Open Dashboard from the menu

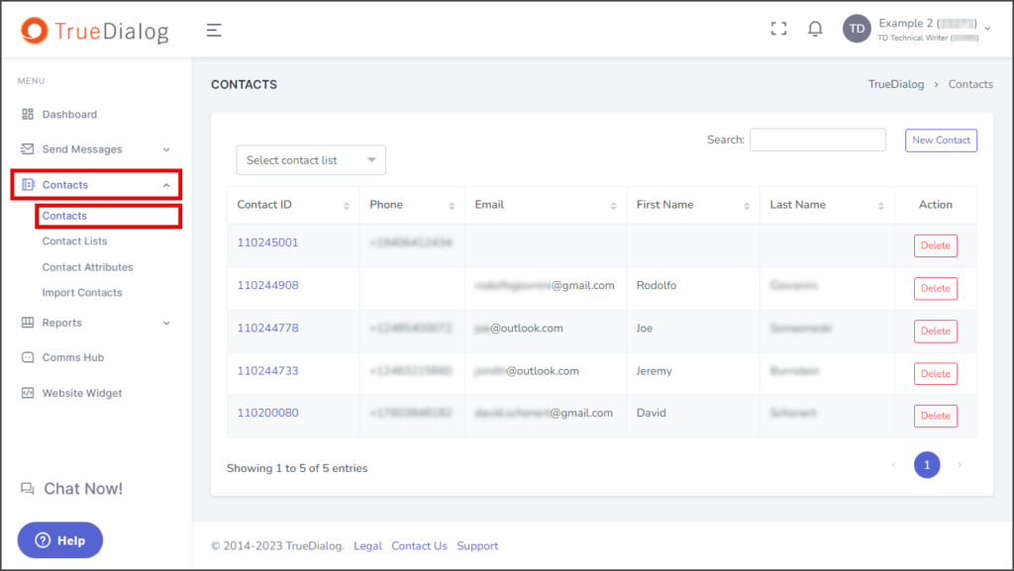[x=70, y=115]
